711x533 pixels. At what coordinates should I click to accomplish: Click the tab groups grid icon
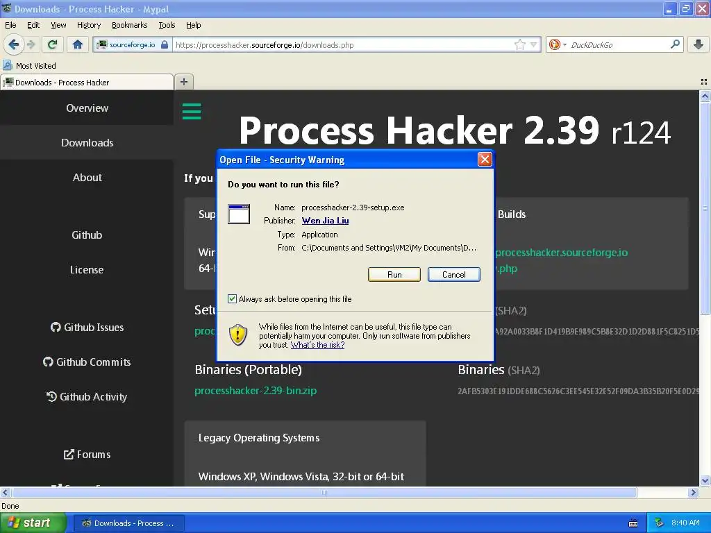tap(704, 82)
